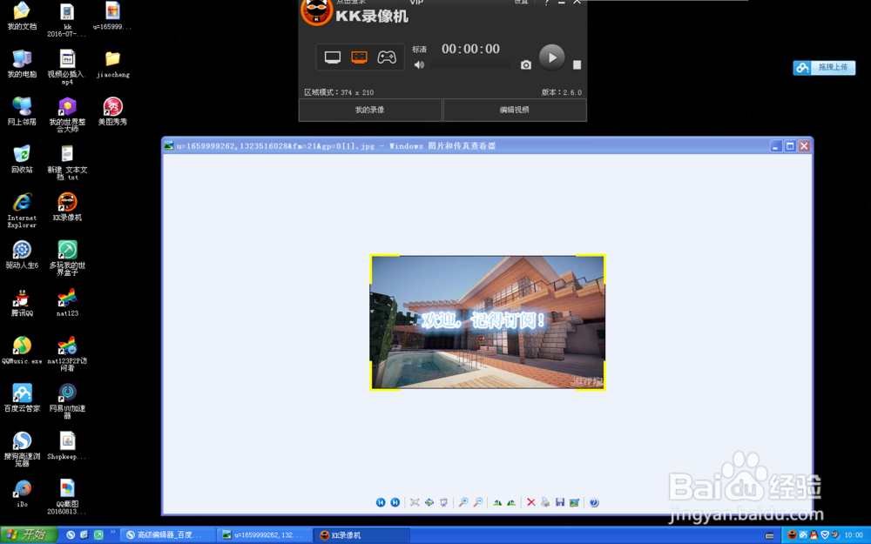Screen dimensions: 871x544
Task: Maximize the picture viewer window
Action: [x=790, y=146]
